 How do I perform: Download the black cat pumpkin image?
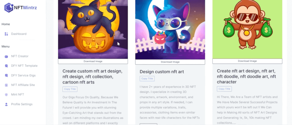(93, 61)
